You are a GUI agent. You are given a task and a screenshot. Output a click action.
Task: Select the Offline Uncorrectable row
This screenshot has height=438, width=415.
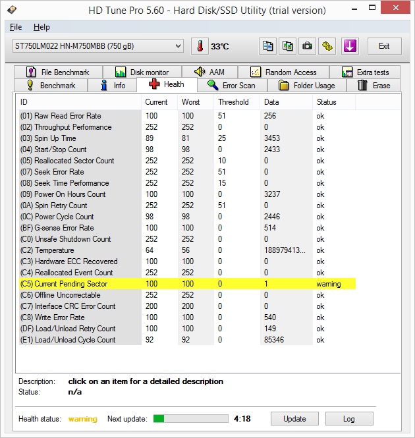187,295
